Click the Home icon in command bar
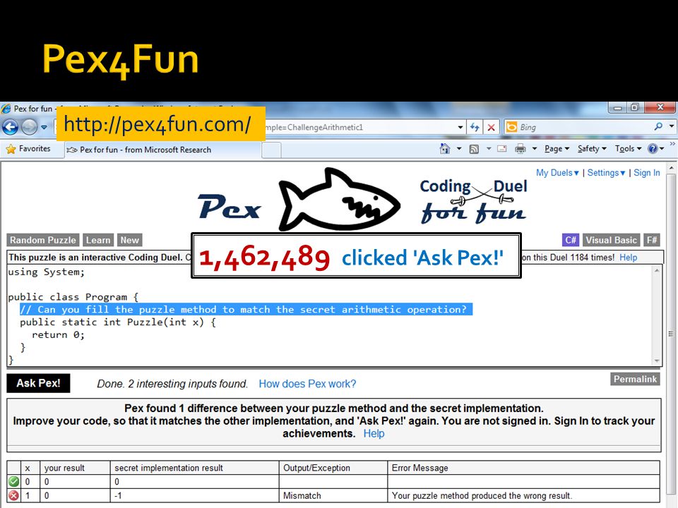This screenshot has height=508, width=678. point(444,149)
